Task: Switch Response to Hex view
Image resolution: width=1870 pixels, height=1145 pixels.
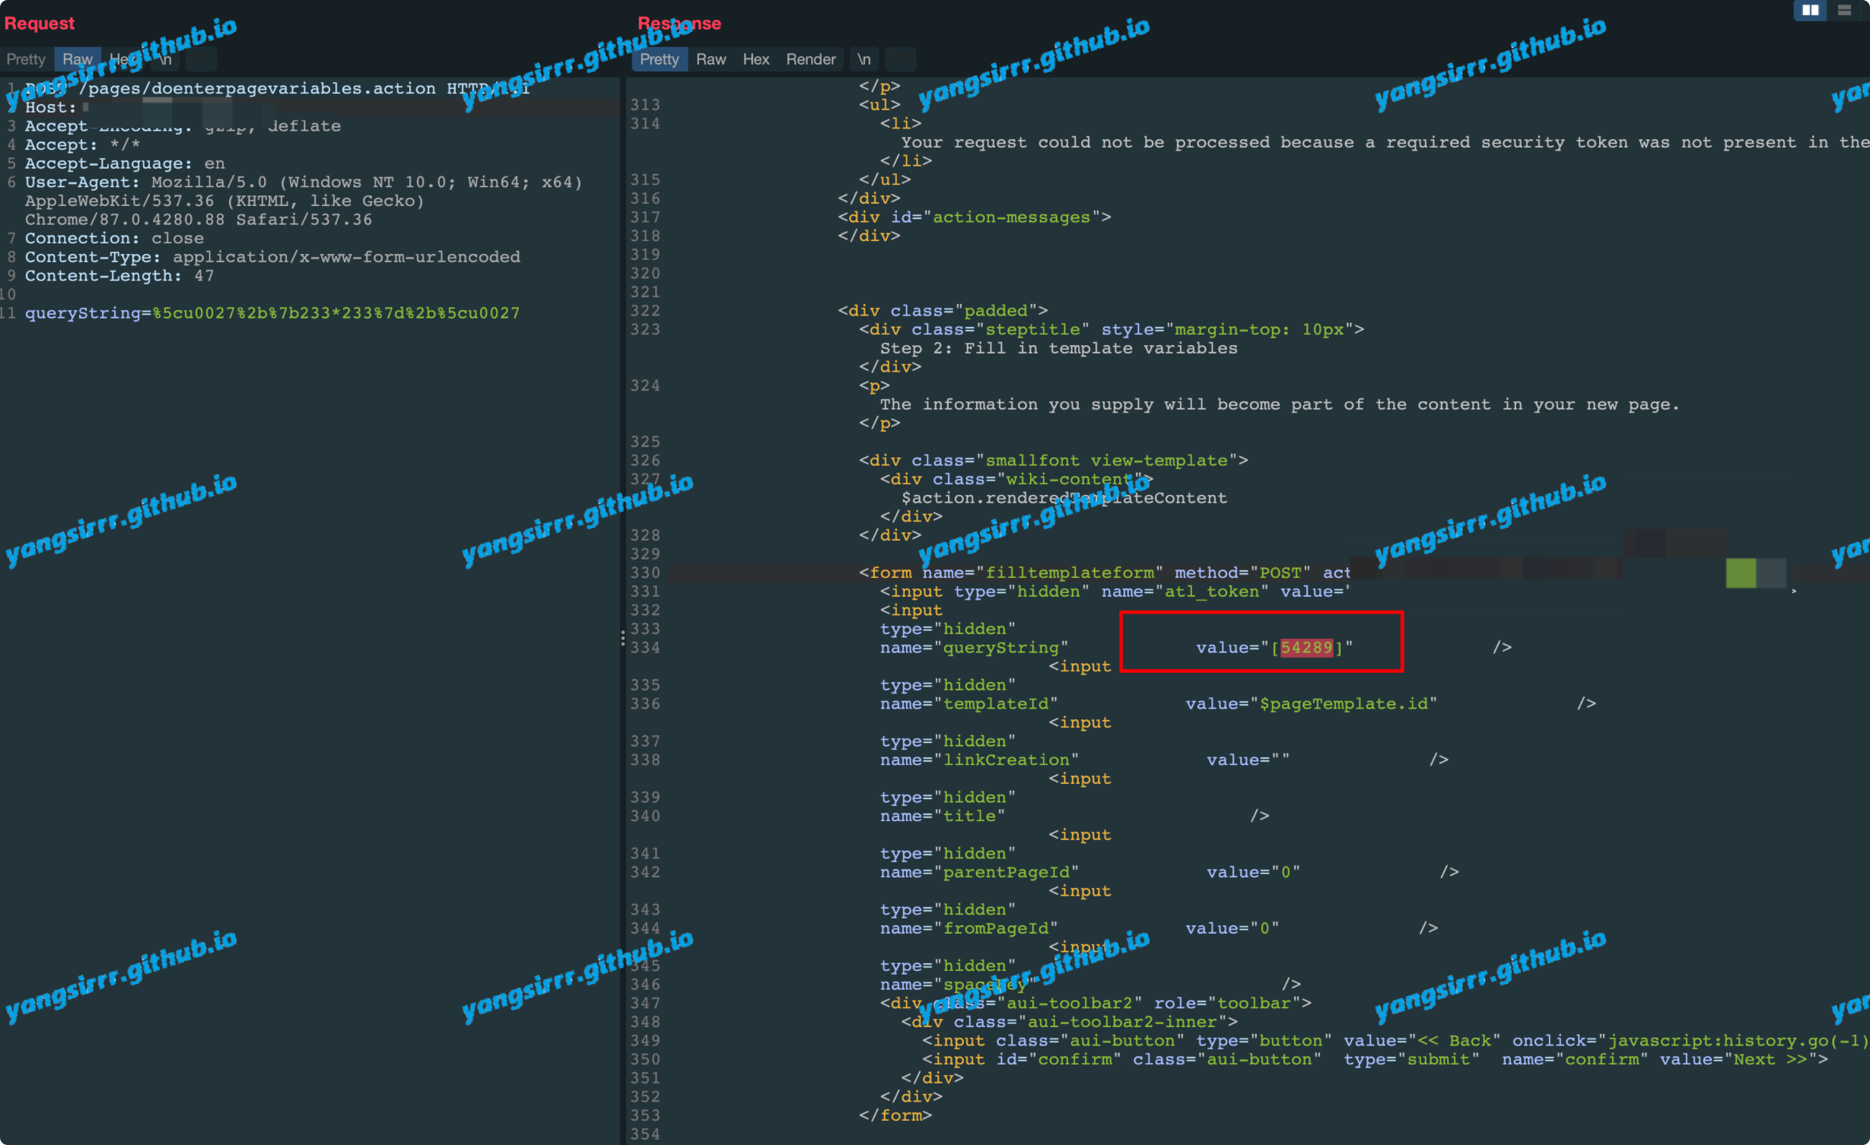Action: (x=755, y=59)
